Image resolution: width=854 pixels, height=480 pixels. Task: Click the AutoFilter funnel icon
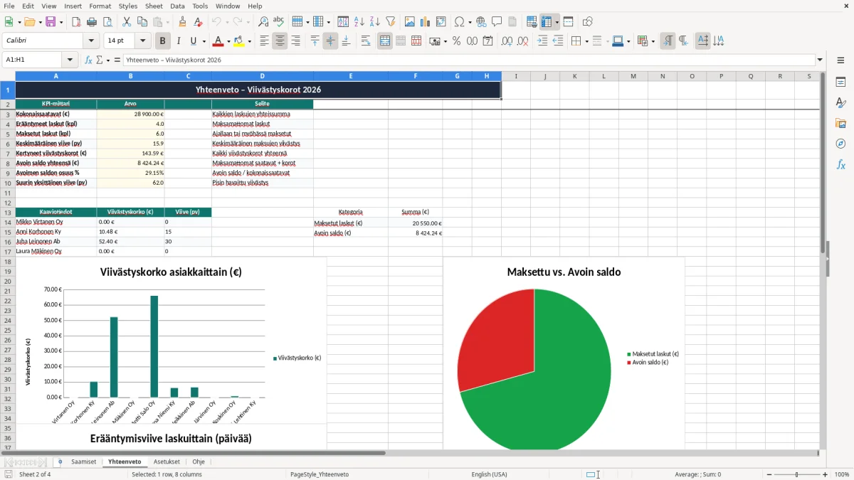coord(390,22)
